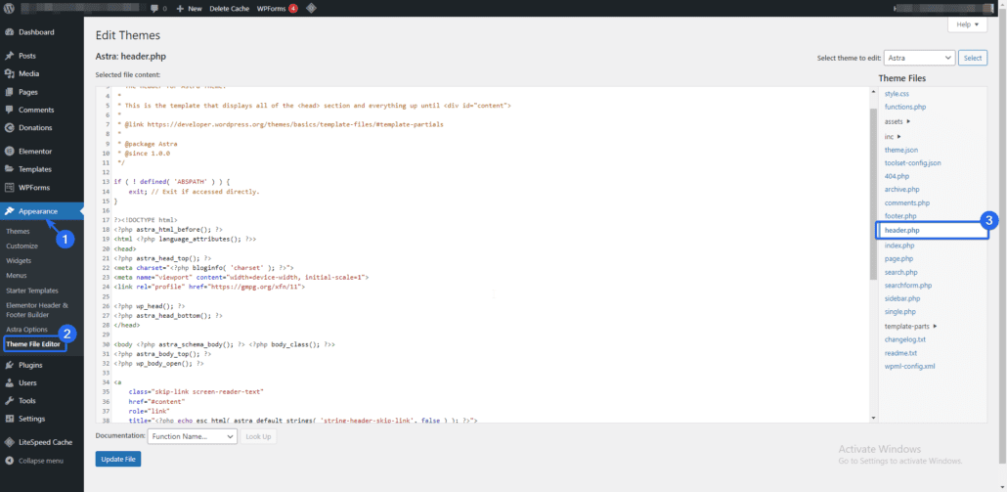Viewport: 1007px width, 492px height.
Task: Open theme.json theme file
Action: [x=901, y=150]
